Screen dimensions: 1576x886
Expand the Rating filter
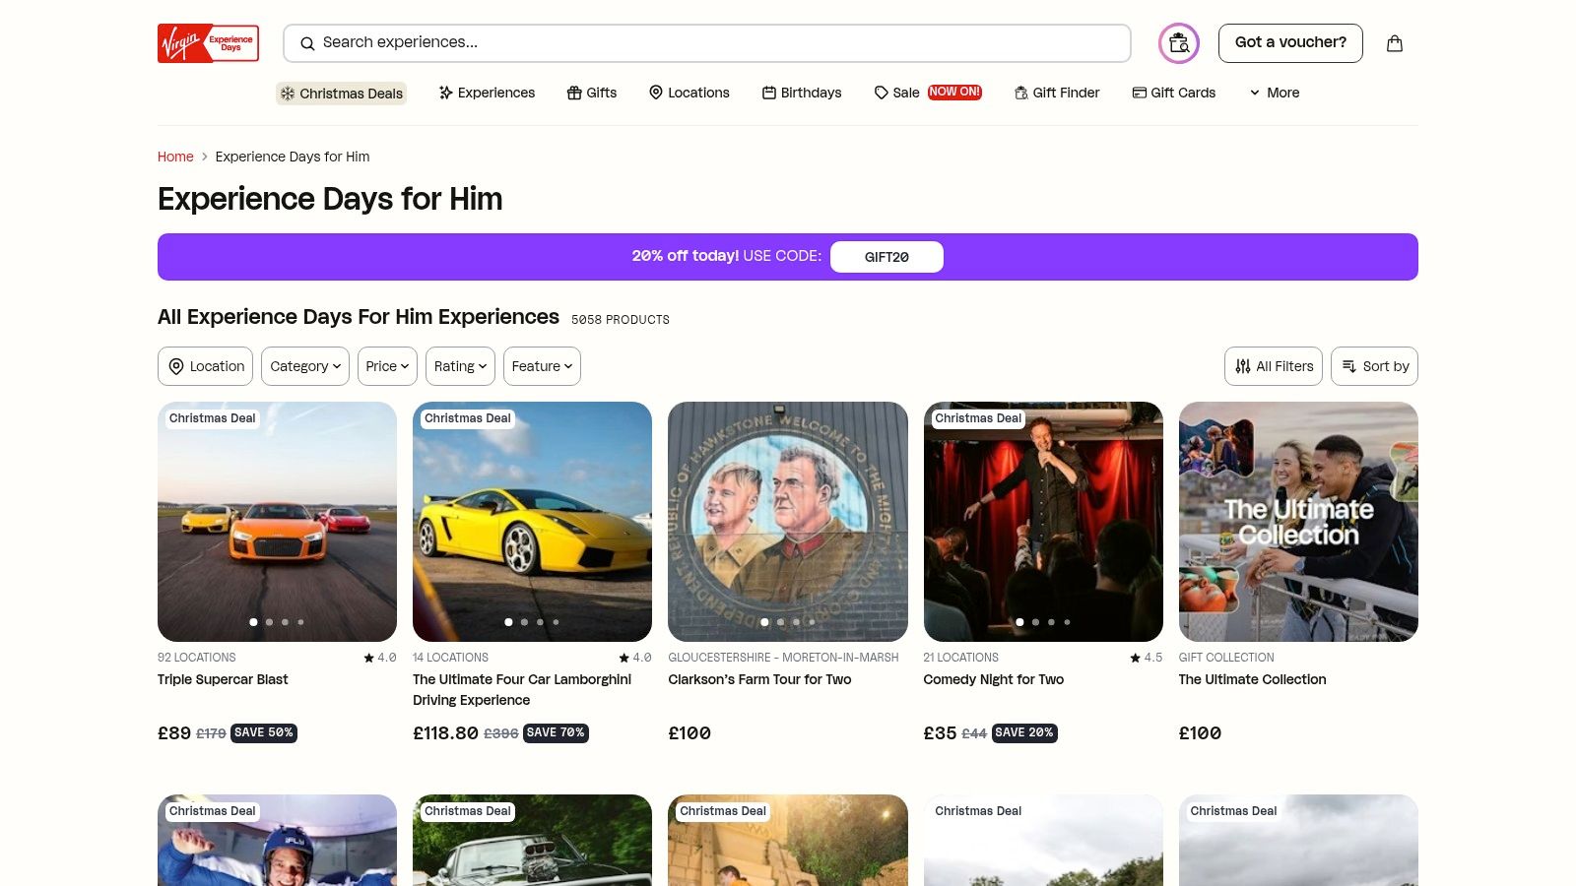[x=459, y=366]
